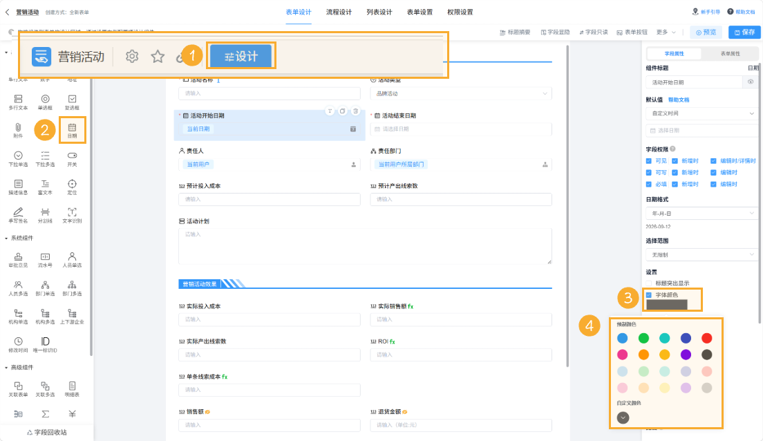Click the 保存 save button
The image size is (763, 441).
(744, 32)
